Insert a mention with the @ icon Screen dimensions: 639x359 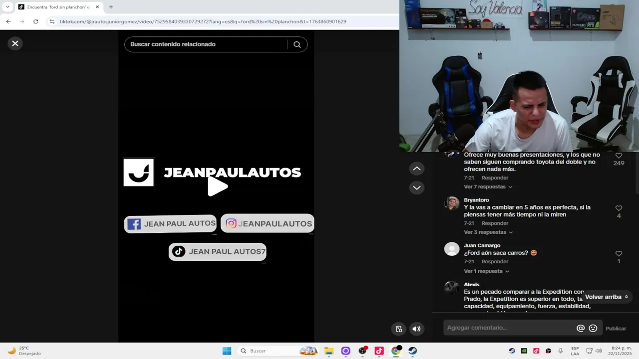pos(580,328)
